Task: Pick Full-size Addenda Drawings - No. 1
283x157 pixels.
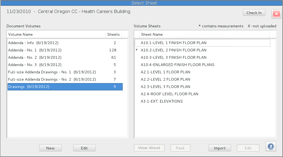Action: [65, 72]
